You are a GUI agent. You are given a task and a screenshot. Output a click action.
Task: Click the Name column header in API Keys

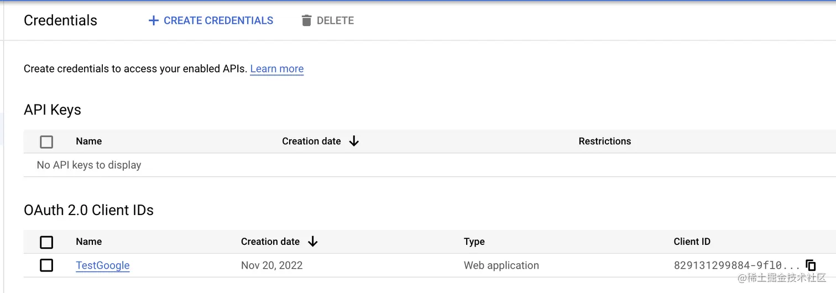pyautogui.click(x=88, y=142)
